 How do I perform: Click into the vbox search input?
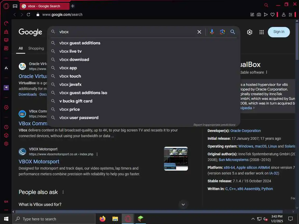click(x=126, y=32)
